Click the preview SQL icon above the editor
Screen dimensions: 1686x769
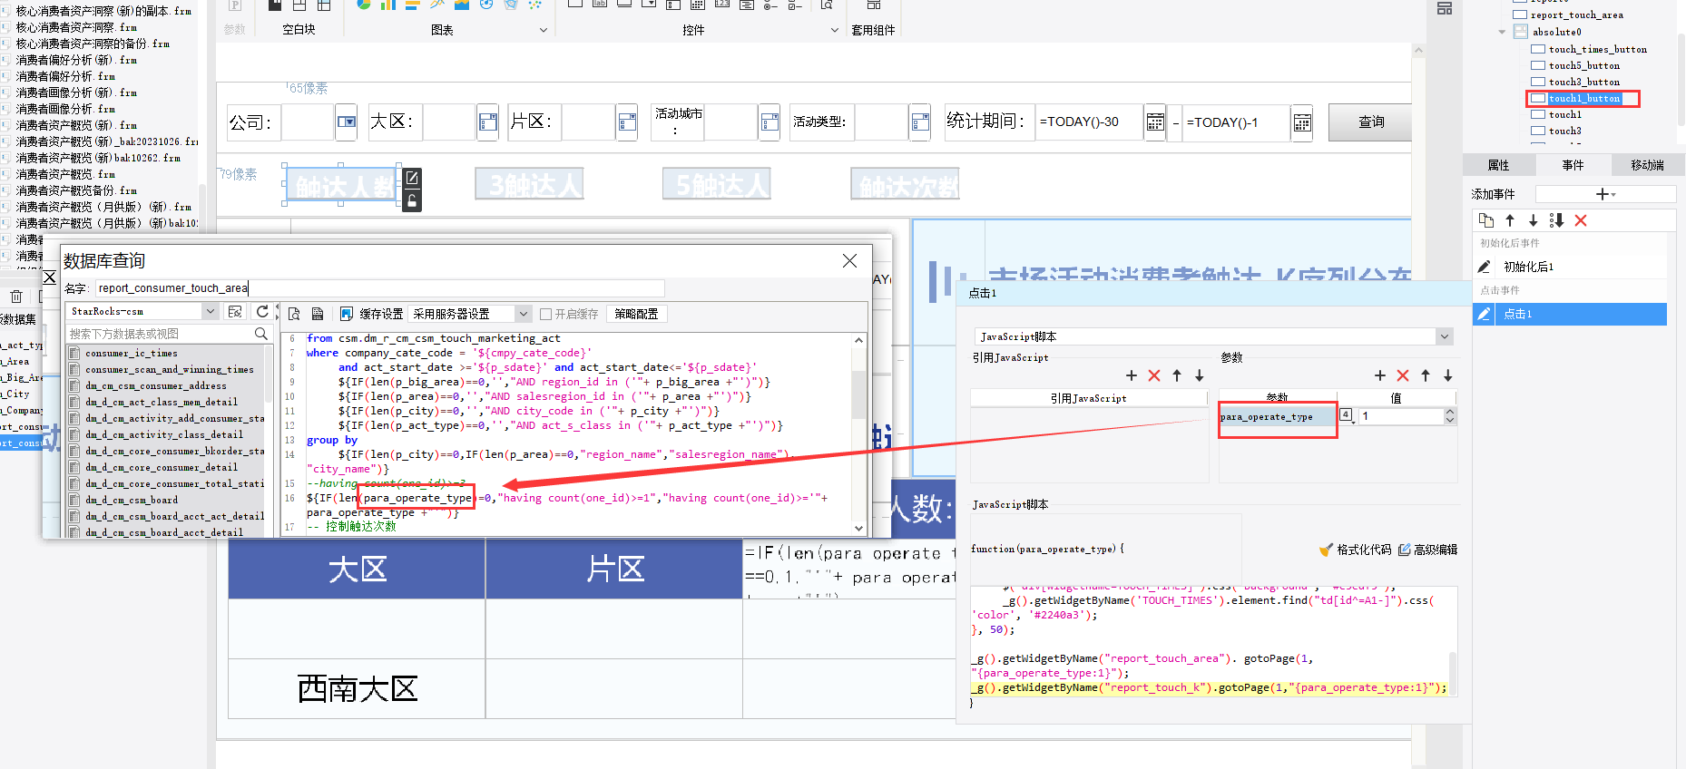coord(294,314)
